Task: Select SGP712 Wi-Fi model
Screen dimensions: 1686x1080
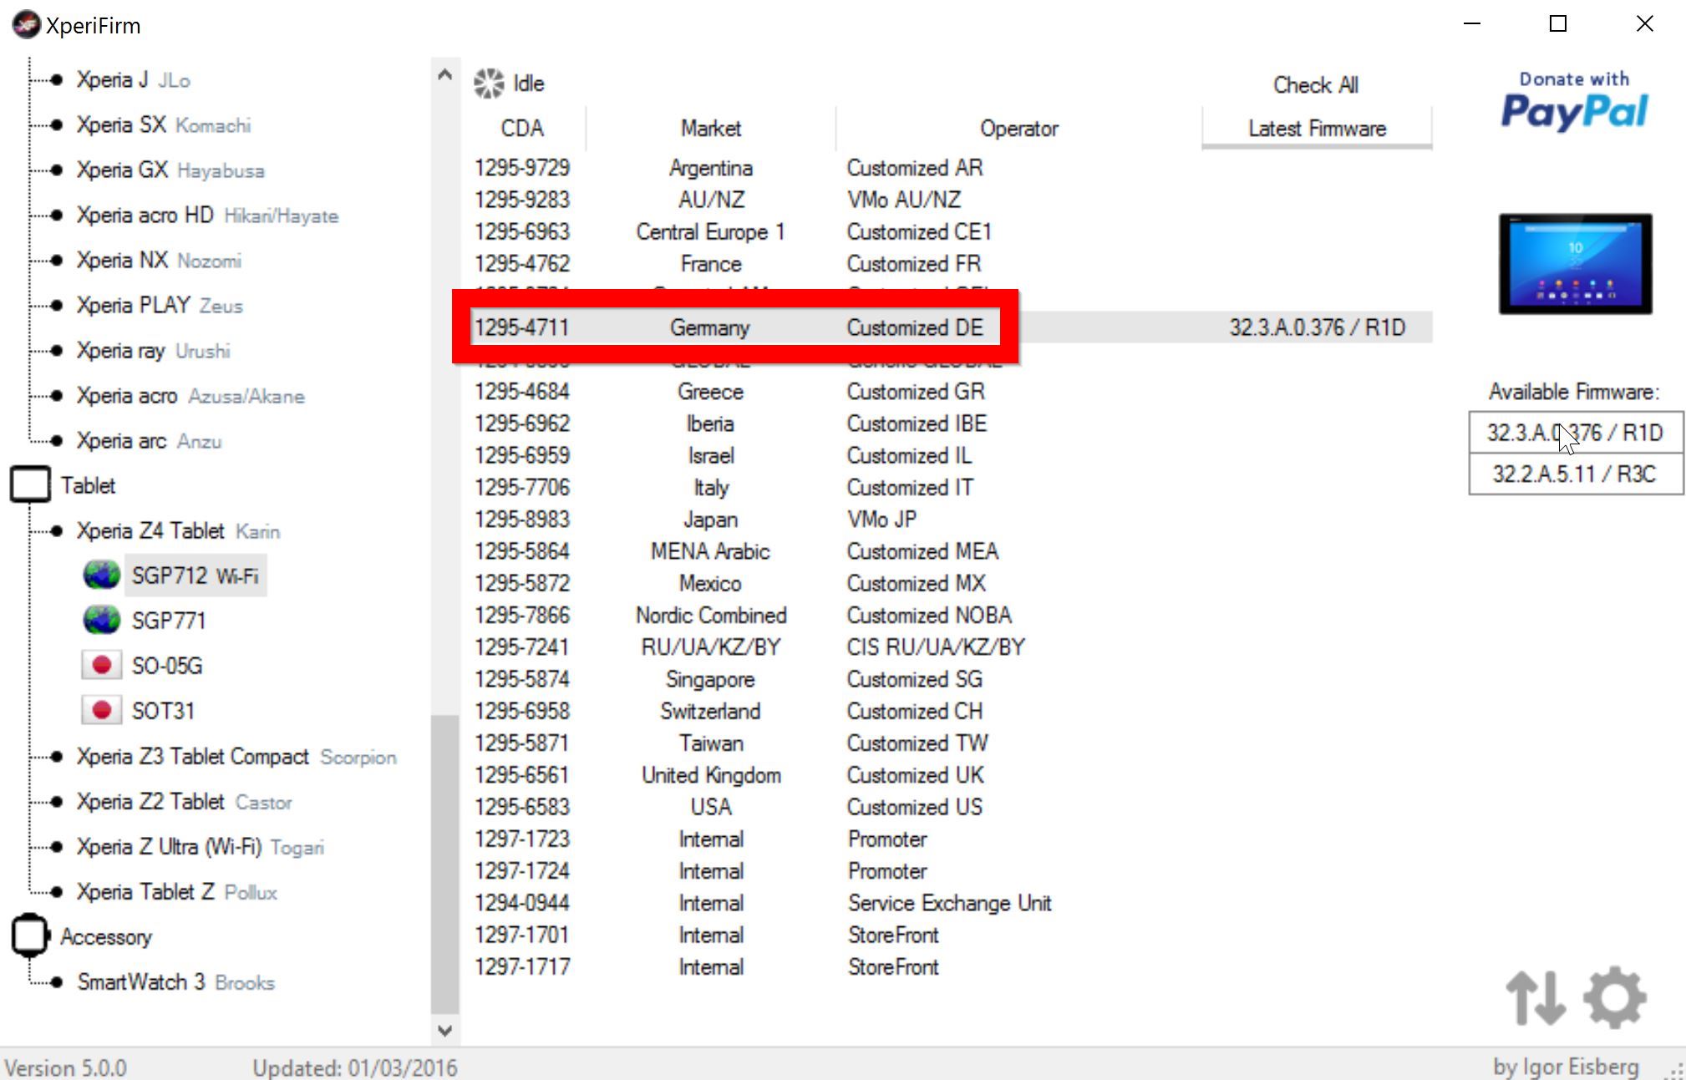Action: [x=196, y=575]
